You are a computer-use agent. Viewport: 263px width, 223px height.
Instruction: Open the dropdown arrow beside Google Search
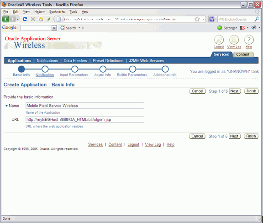click(79, 28)
